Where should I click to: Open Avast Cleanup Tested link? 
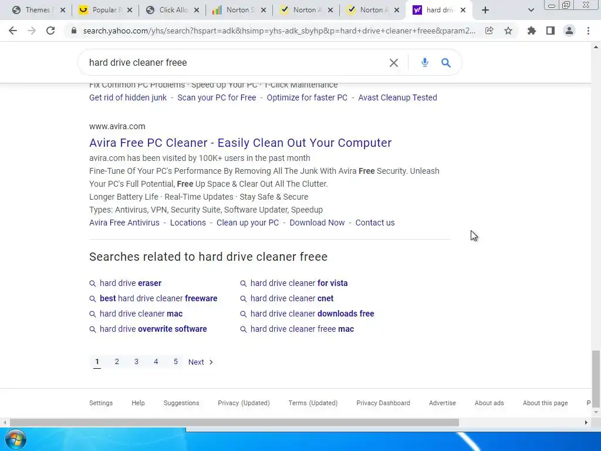(x=397, y=97)
